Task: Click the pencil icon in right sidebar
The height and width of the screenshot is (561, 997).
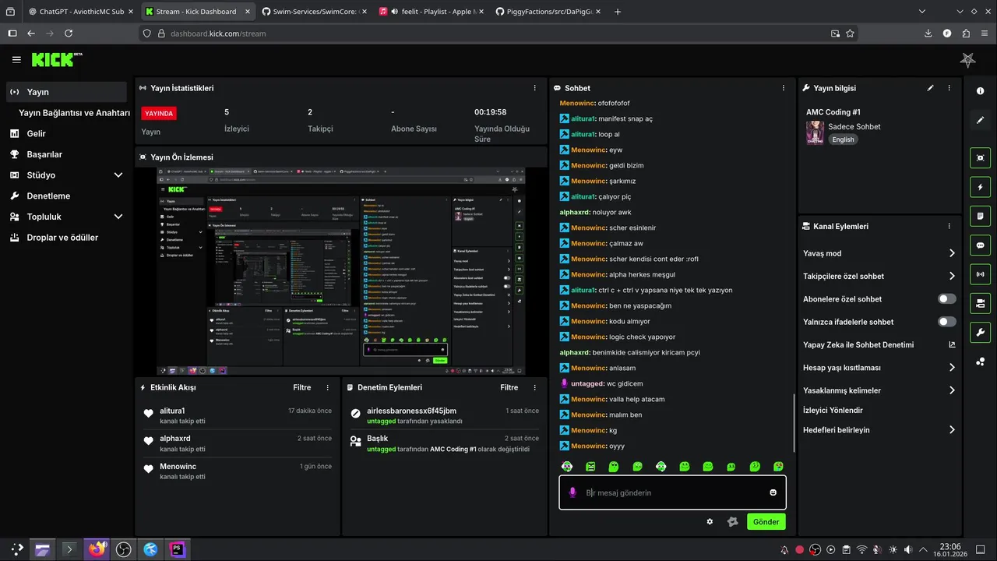Action: point(980,120)
